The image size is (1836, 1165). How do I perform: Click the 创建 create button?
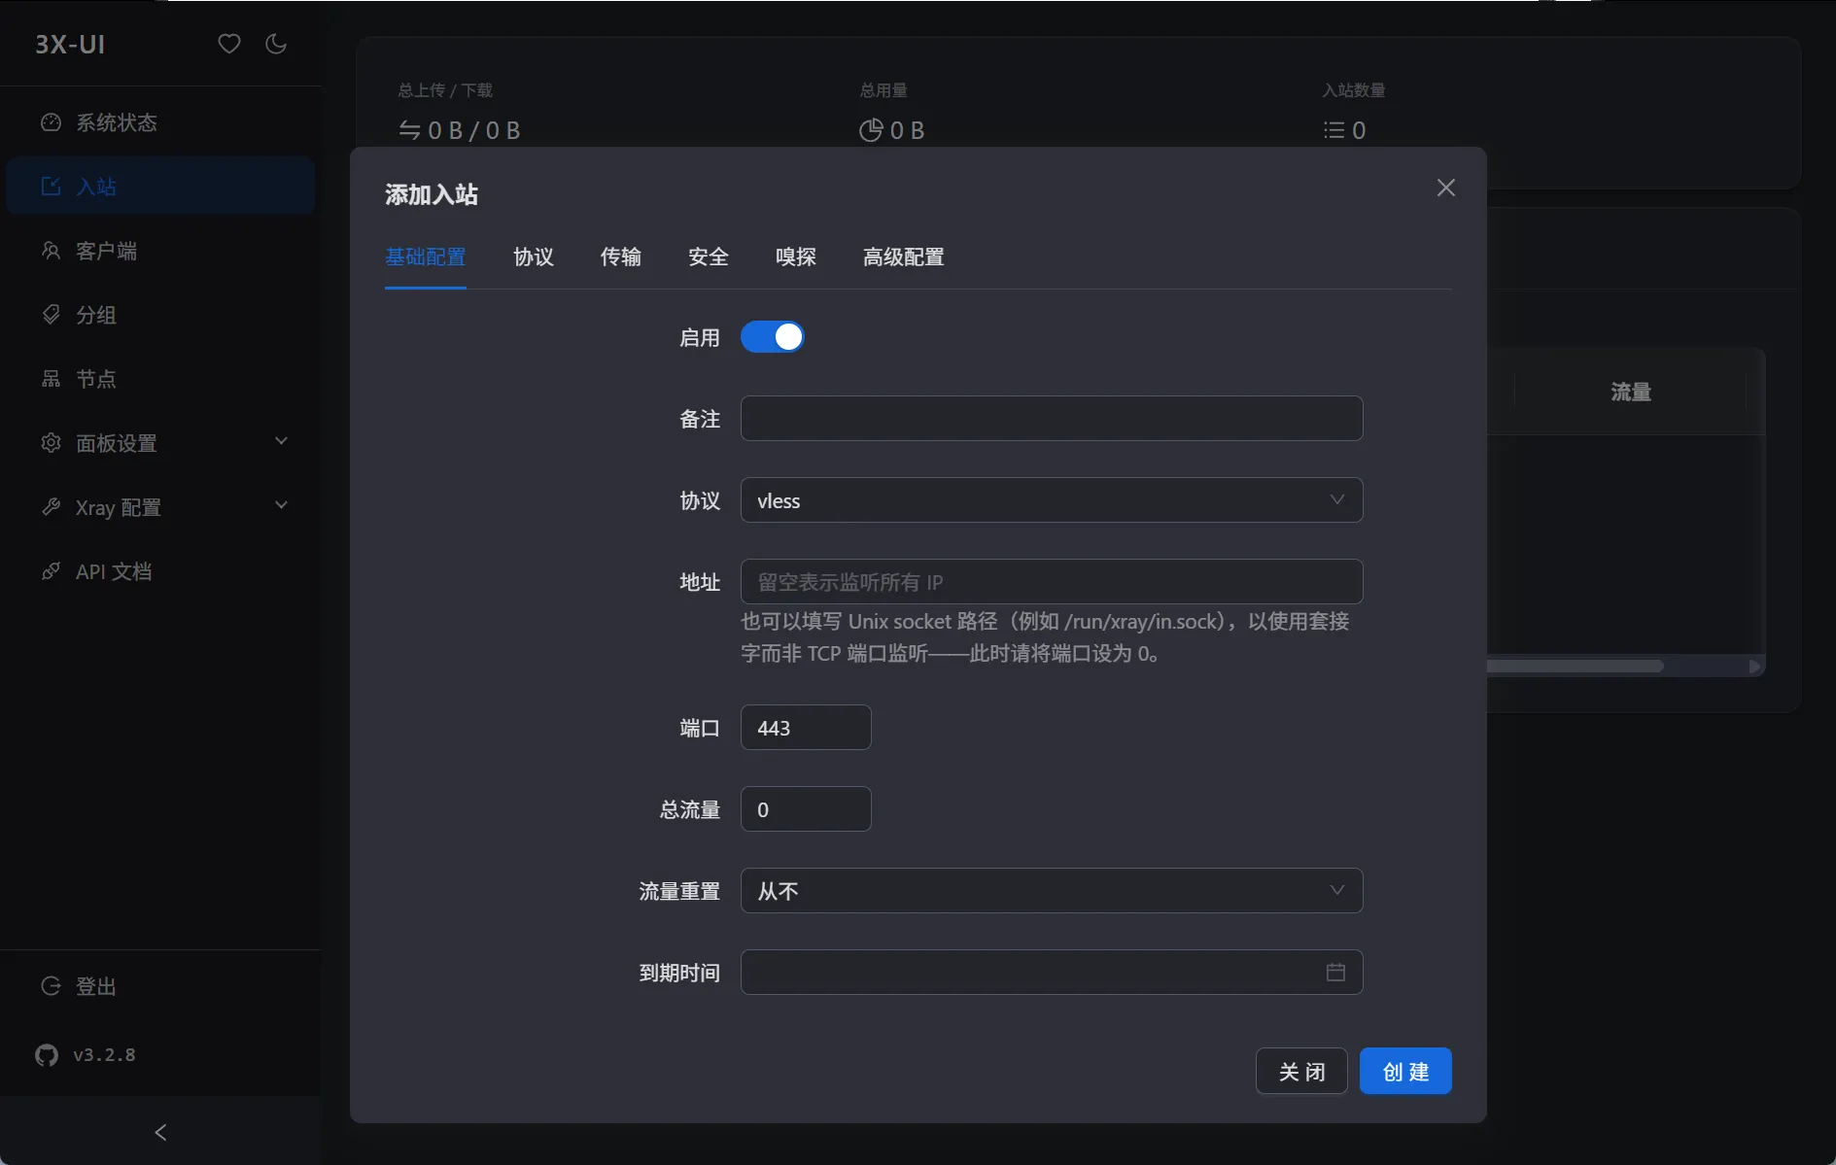tap(1405, 1071)
